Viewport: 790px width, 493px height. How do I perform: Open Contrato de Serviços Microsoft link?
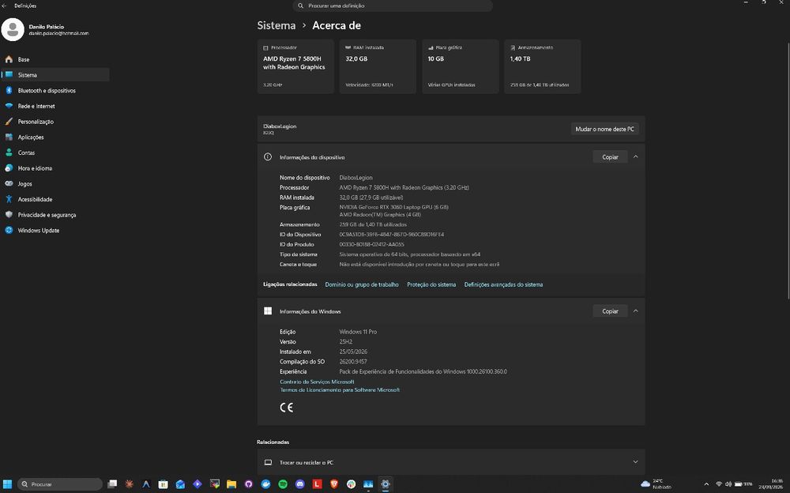(317, 382)
